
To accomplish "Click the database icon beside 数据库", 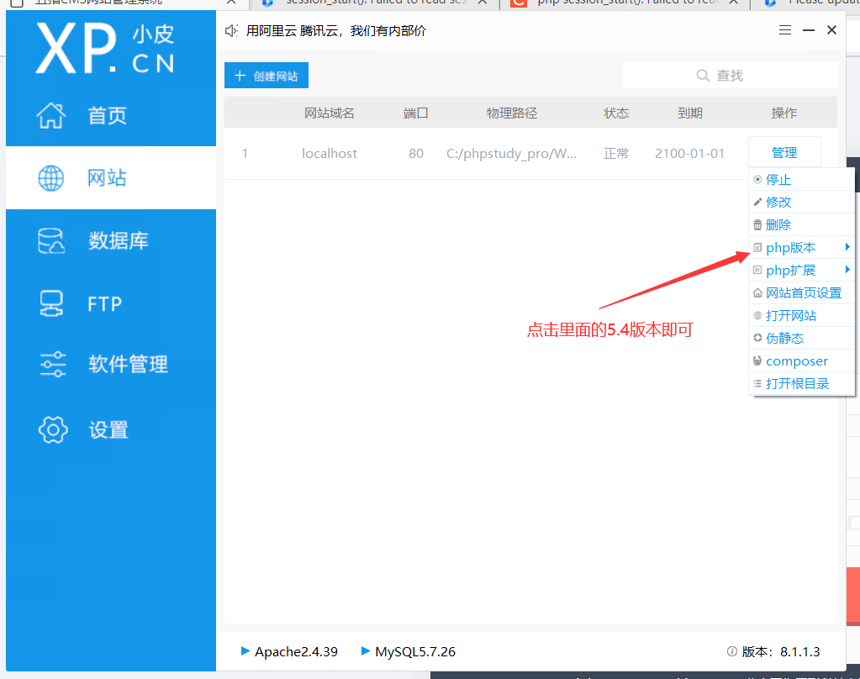I will [51, 241].
